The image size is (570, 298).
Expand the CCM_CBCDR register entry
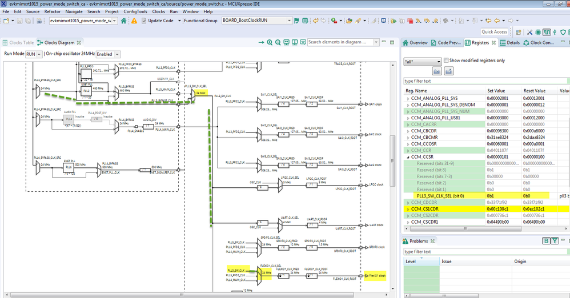(x=407, y=130)
